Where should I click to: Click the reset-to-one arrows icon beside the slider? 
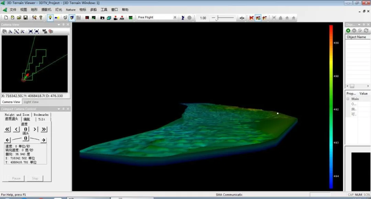pos(242,18)
